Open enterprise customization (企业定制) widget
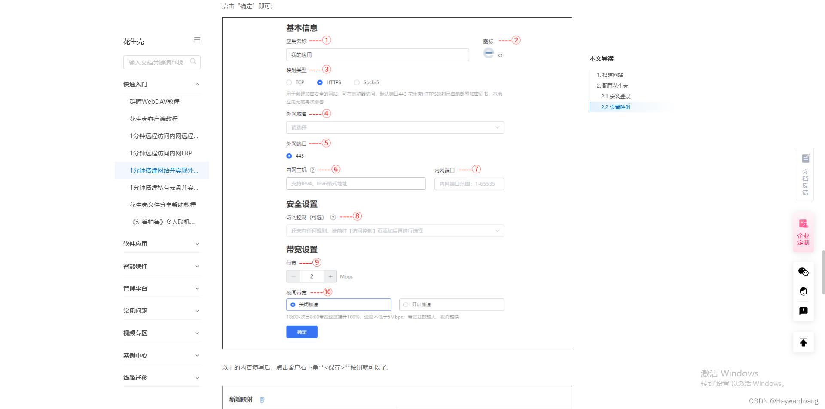825x409 pixels. click(803, 232)
